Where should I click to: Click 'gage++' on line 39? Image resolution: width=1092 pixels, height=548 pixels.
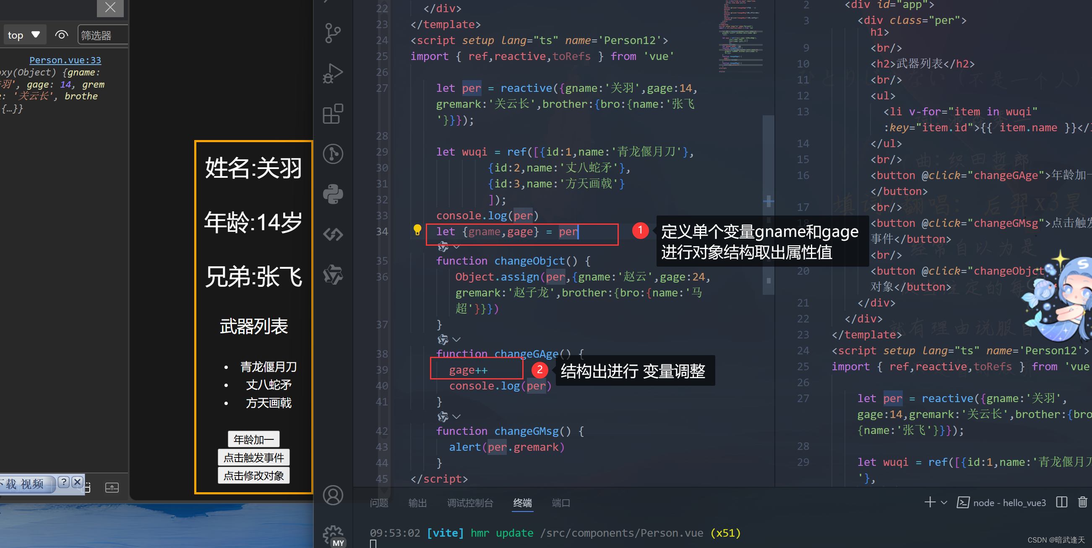(x=468, y=370)
